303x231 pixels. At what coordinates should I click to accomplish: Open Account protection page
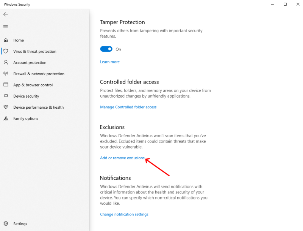pyautogui.click(x=30, y=63)
